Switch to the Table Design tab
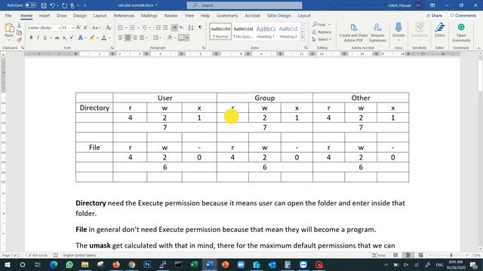483x271 pixels. click(x=278, y=15)
